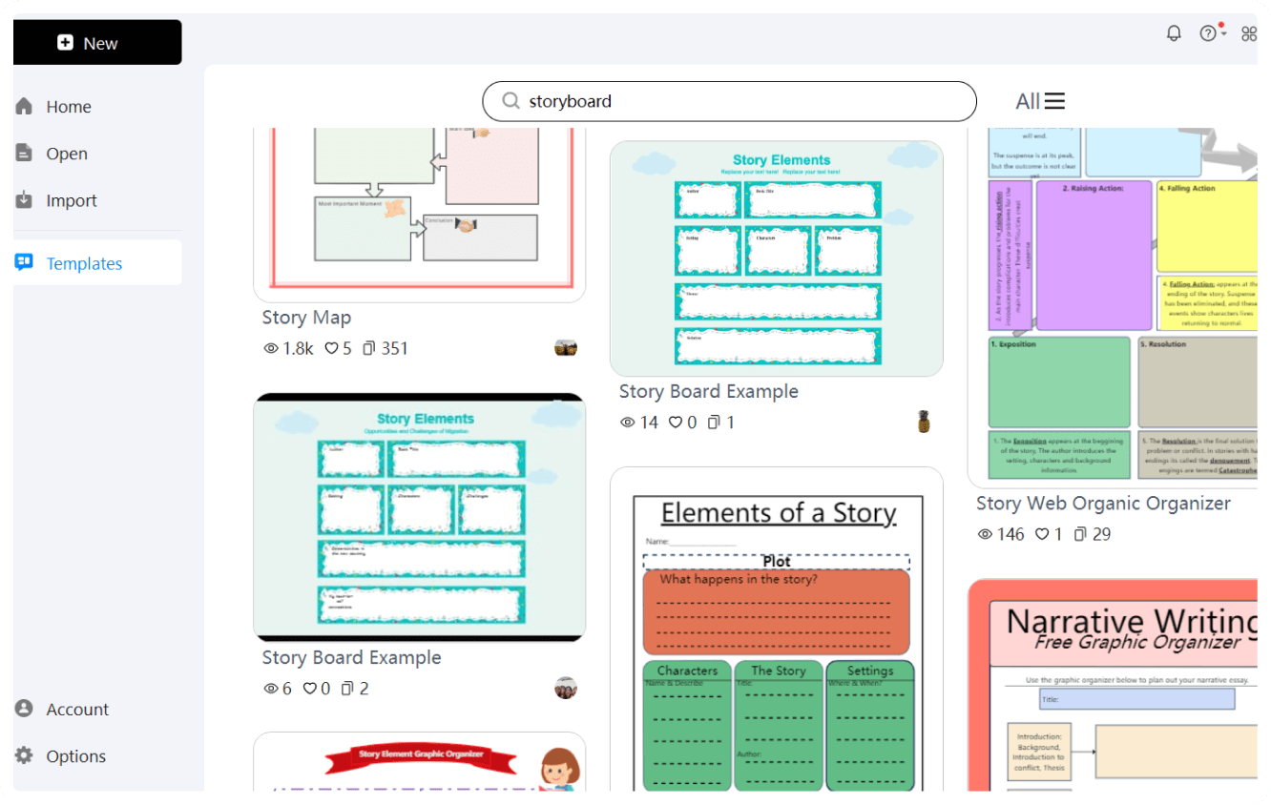Open Narrative Writing graphic organizer template
Screen dimensions: 1271x805
(1113, 686)
